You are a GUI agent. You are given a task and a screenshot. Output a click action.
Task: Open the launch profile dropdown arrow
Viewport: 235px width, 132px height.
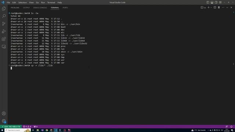(211, 7)
